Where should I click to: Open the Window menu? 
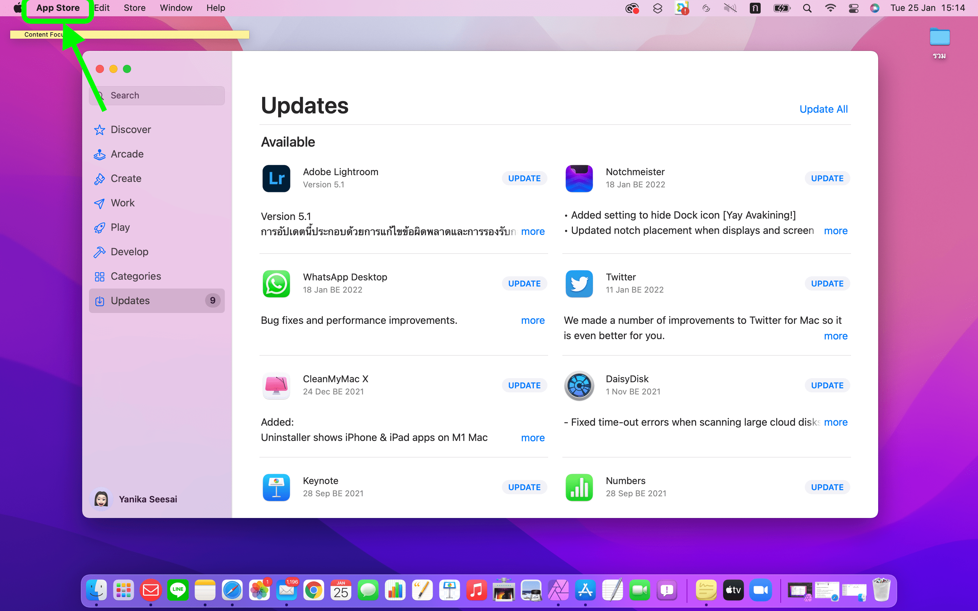pyautogui.click(x=176, y=8)
